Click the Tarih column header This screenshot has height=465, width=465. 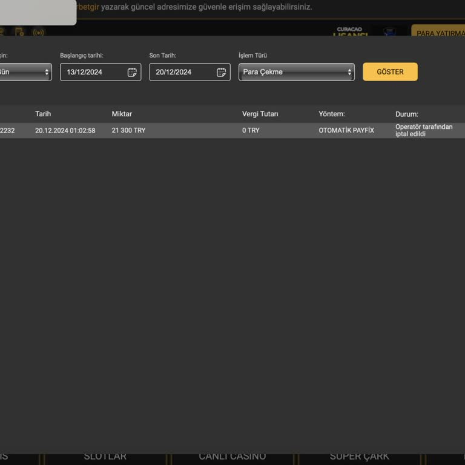pyautogui.click(x=43, y=114)
